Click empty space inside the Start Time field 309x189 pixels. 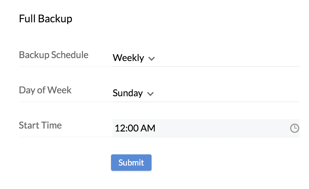[223, 128]
